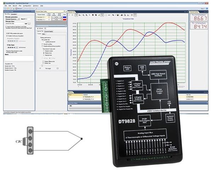
Task: Select the Absolute time radio button
Action: pos(44,55)
